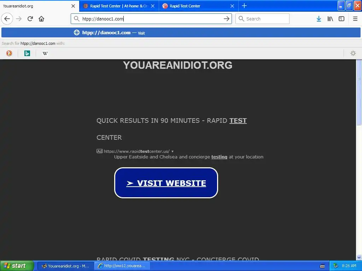Open the Library bookmarks menu
The height and width of the screenshot is (271, 362).
[330, 19]
